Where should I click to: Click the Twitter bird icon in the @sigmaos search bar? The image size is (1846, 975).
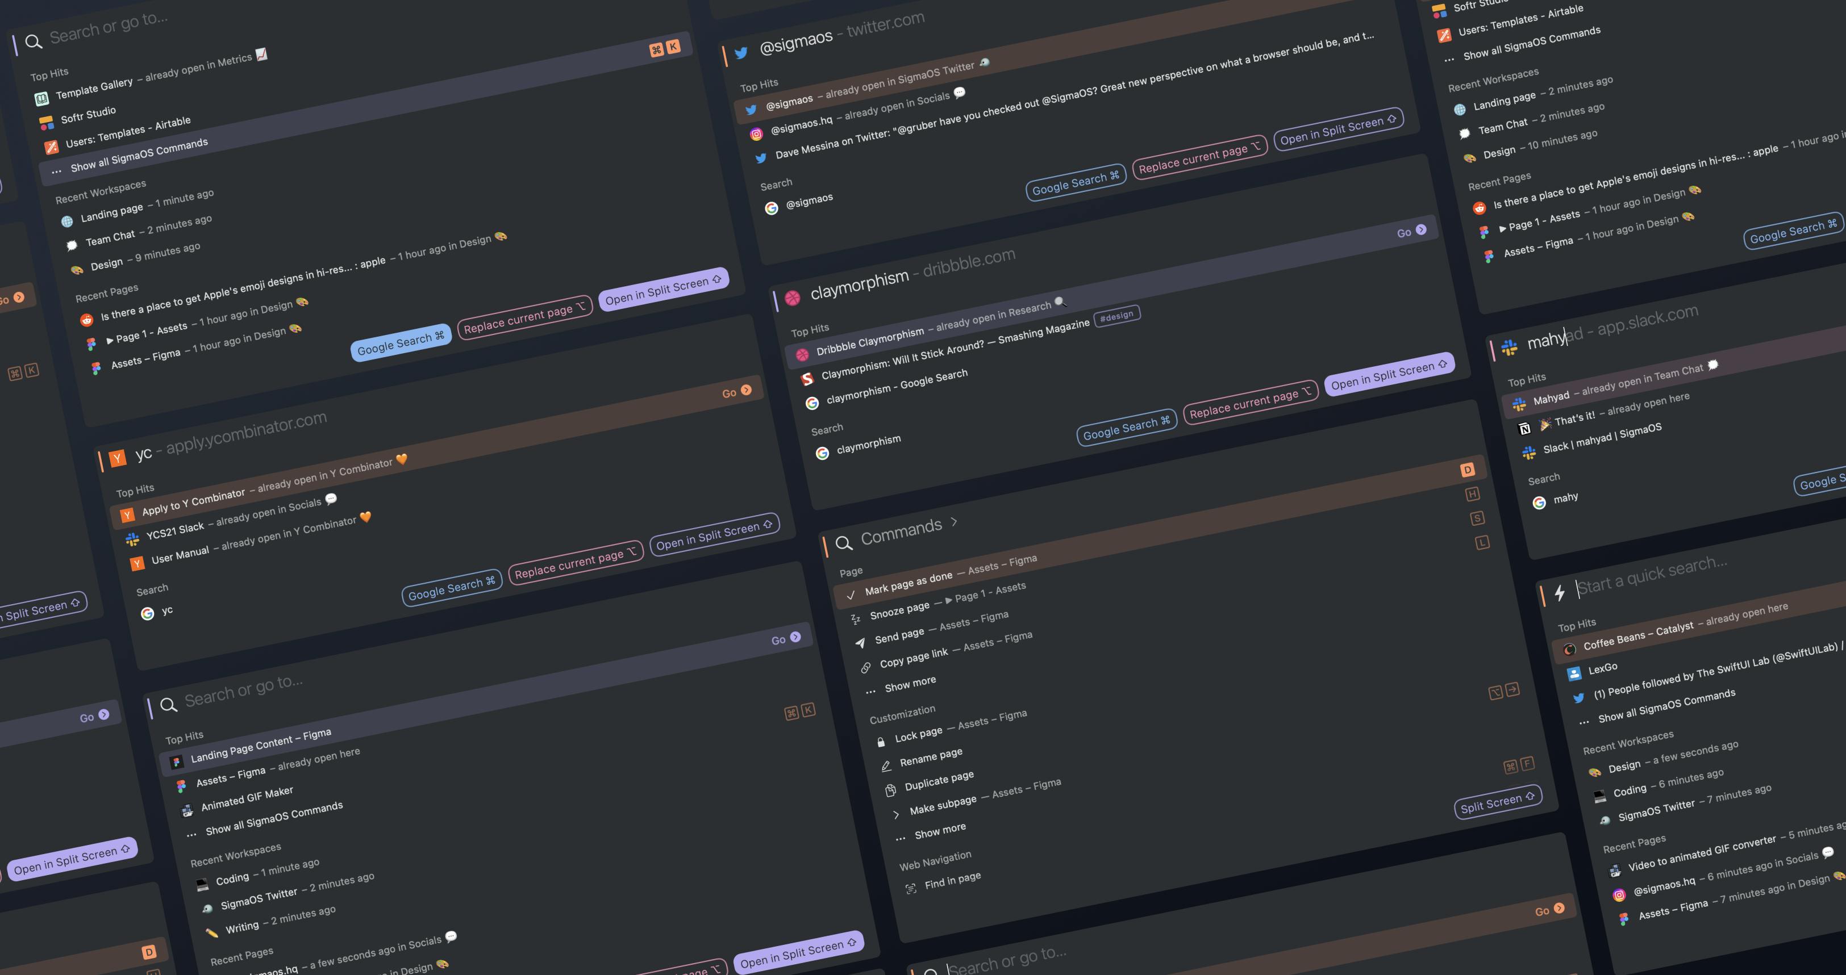741,53
